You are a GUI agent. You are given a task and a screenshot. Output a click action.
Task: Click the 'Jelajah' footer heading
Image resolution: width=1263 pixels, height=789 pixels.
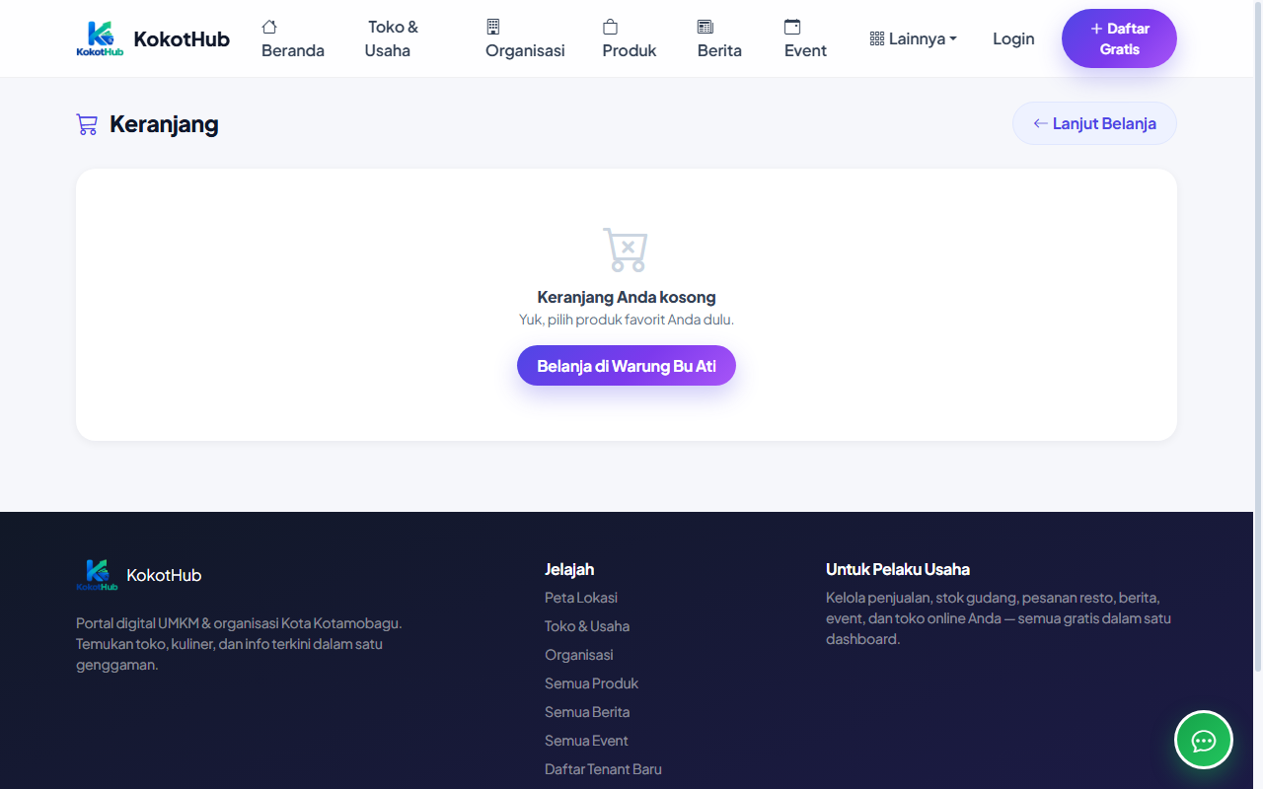[x=569, y=569]
